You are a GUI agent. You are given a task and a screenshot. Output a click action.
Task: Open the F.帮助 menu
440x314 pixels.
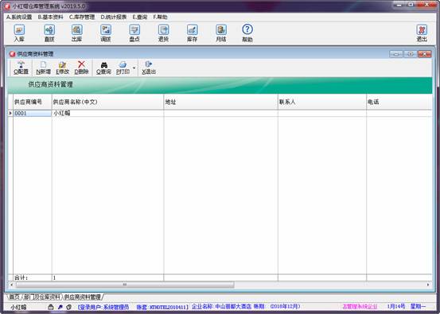click(x=160, y=17)
